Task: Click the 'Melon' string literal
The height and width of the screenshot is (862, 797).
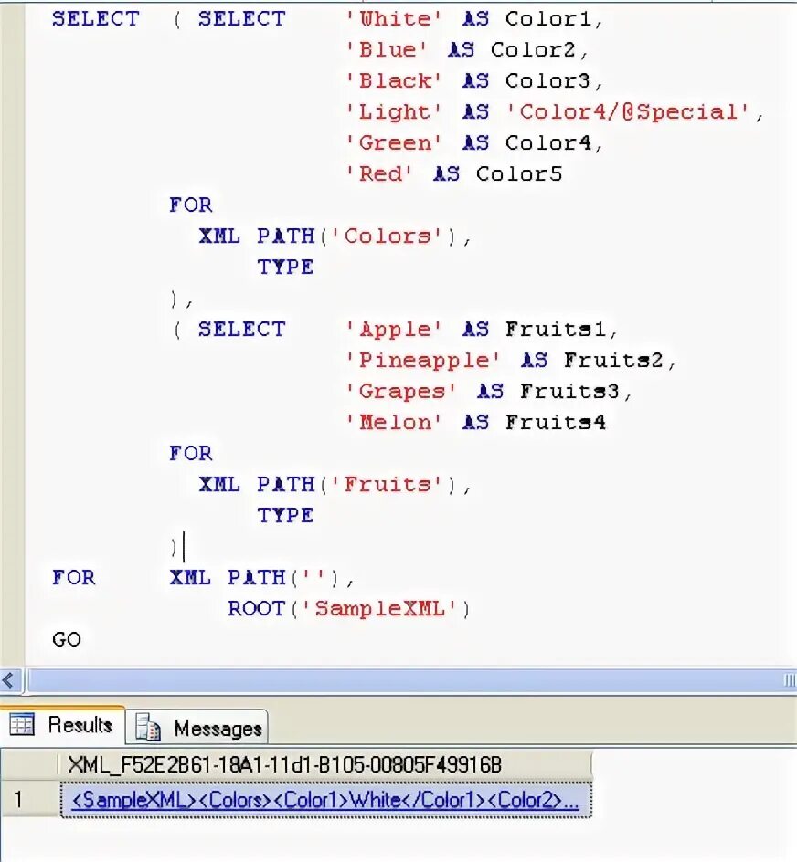Action: 394,423
